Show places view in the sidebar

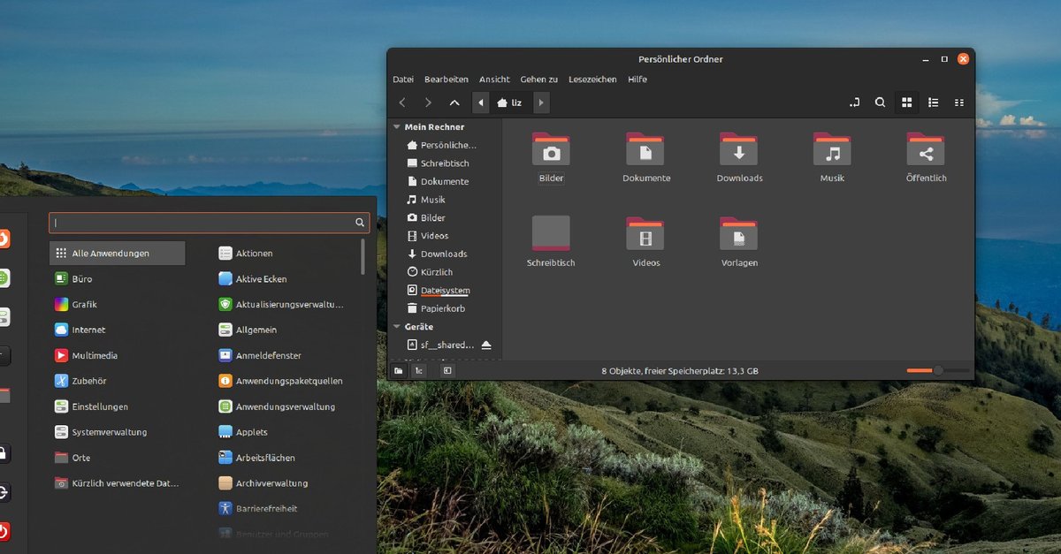point(399,370)
